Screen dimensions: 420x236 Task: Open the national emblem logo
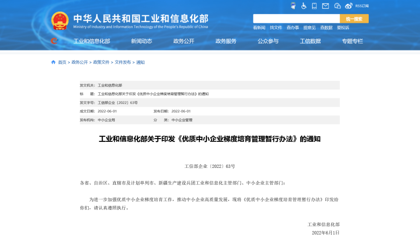(x=60, y=21)
